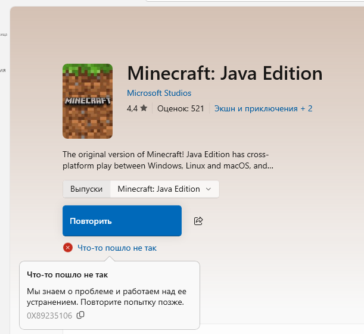Click the 4,4 star rating

coord(137,108)
